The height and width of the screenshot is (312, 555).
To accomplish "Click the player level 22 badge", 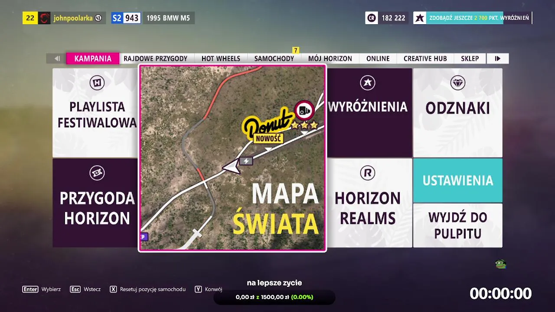I will point(30,18).
